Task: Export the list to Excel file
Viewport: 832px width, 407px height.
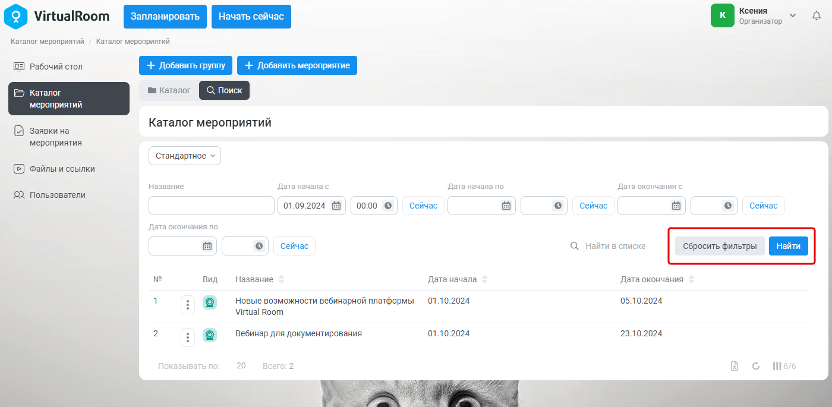Action: (x=735, y=366)
